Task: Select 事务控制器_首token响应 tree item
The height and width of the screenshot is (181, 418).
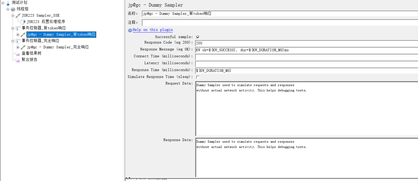Action: pyautogui.click(x=44, y=28)
